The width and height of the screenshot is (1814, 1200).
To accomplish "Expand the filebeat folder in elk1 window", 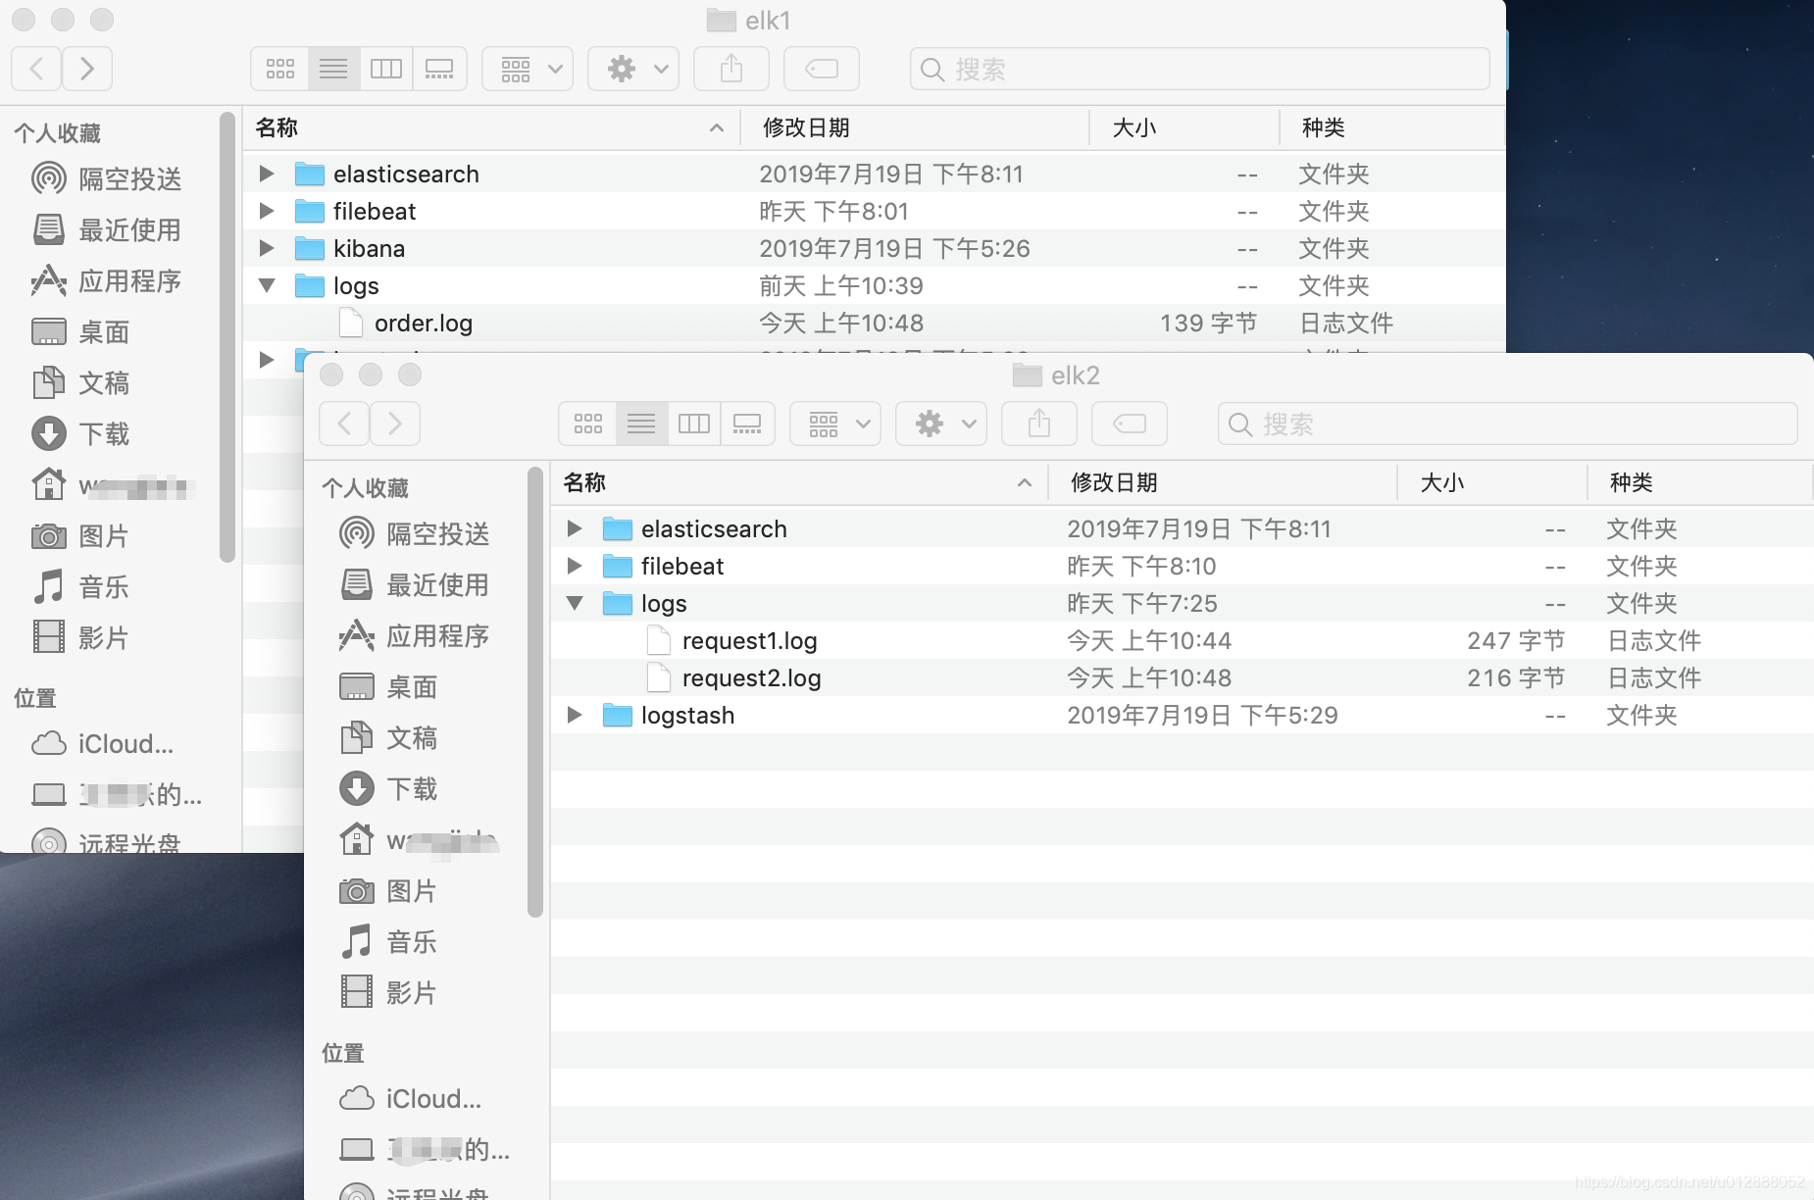I will click(x=266, y=211).
